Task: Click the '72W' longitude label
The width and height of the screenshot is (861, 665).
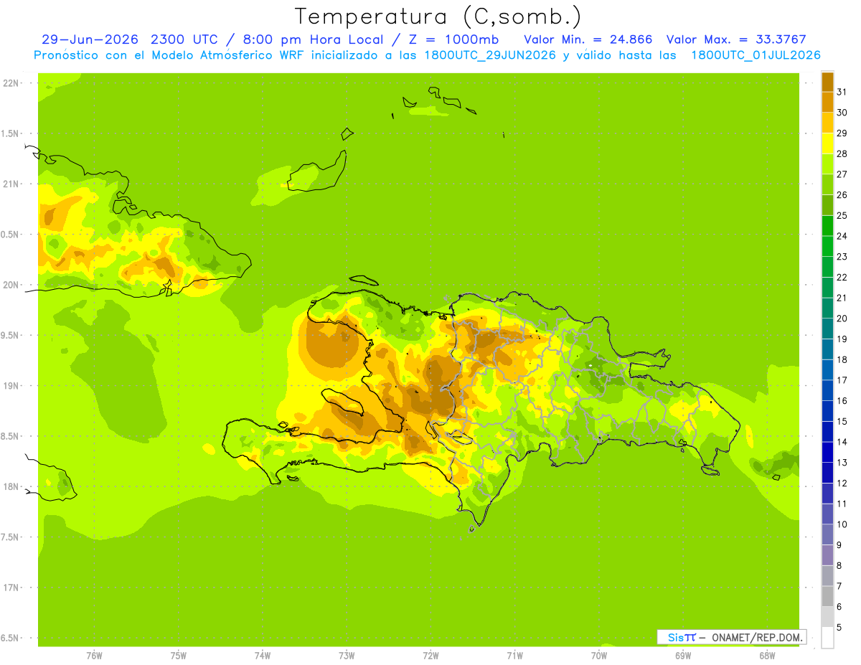Action: [430, 656]
